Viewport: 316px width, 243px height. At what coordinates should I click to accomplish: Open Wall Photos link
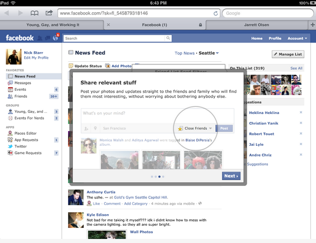click(142, 232)
